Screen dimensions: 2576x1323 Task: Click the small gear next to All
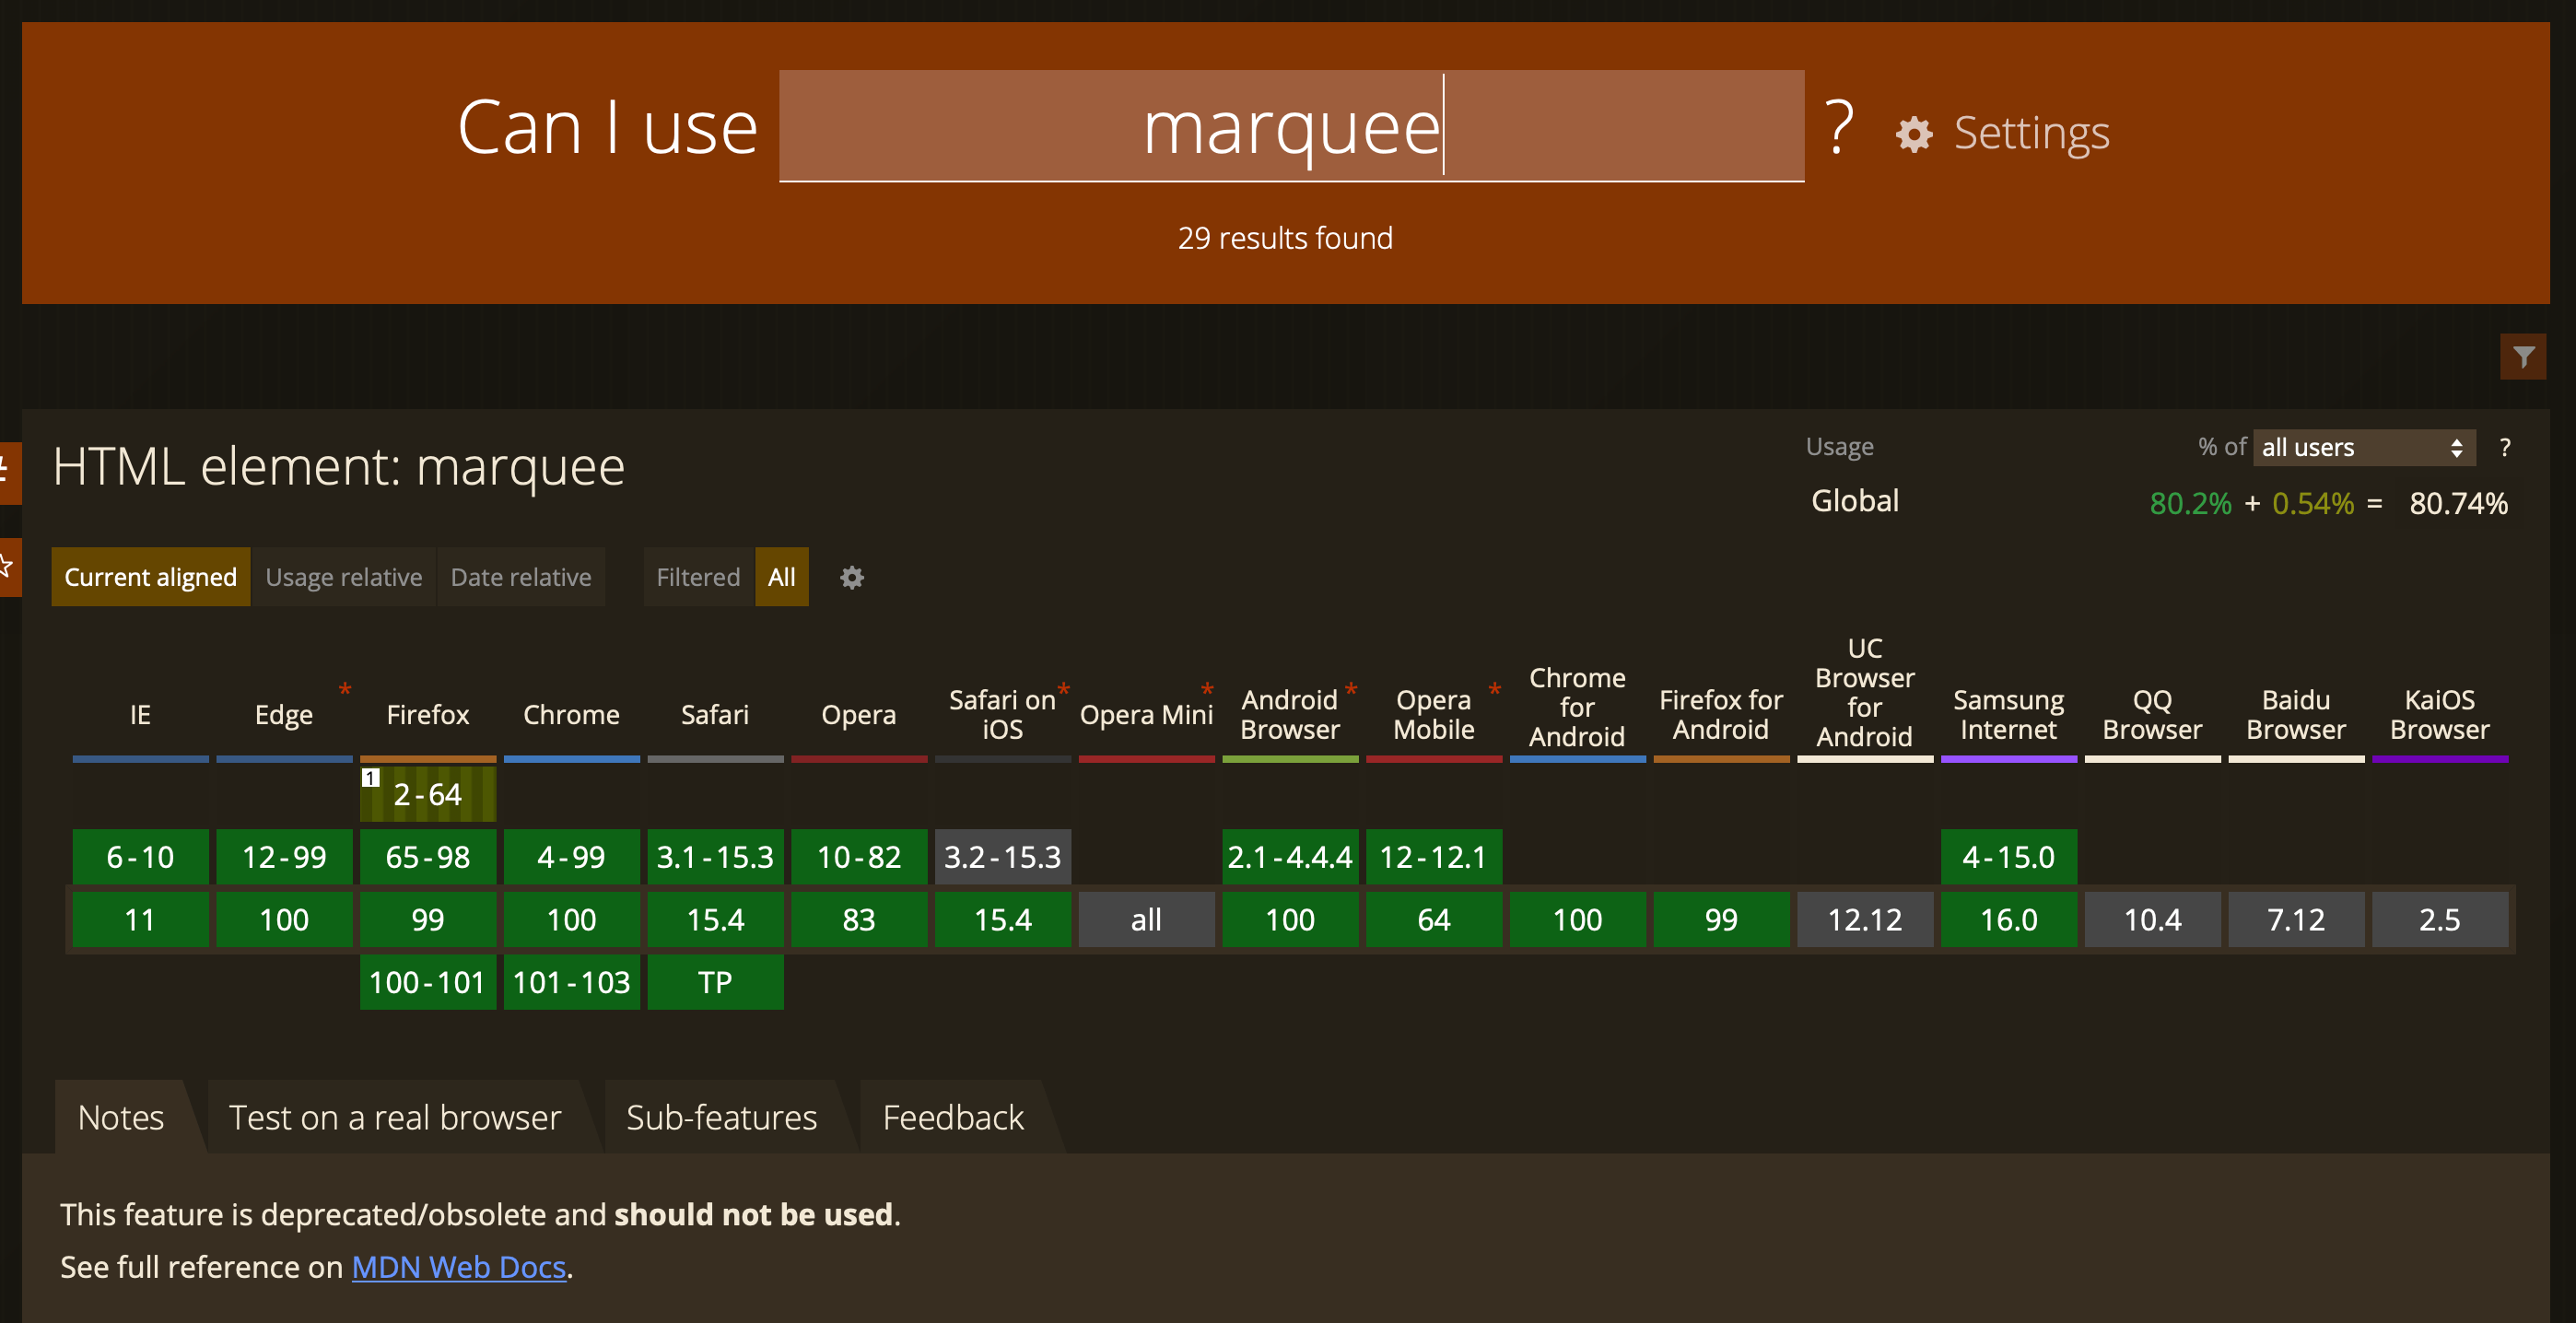(851, 577)
